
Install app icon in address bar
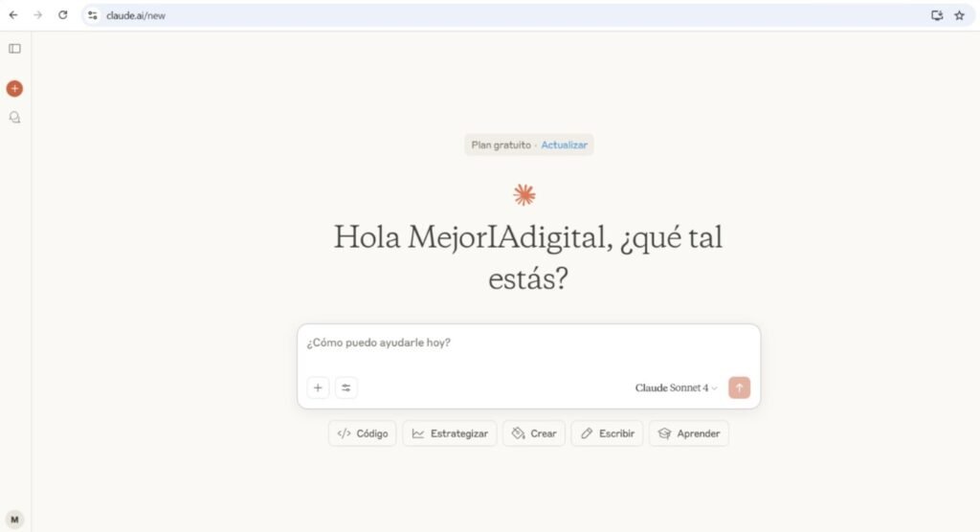tap(936, 15)
